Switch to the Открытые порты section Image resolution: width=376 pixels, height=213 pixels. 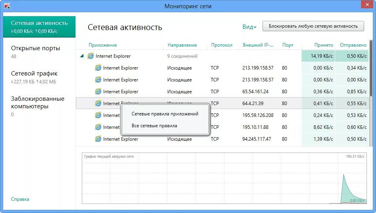click(x=36, y=52)
